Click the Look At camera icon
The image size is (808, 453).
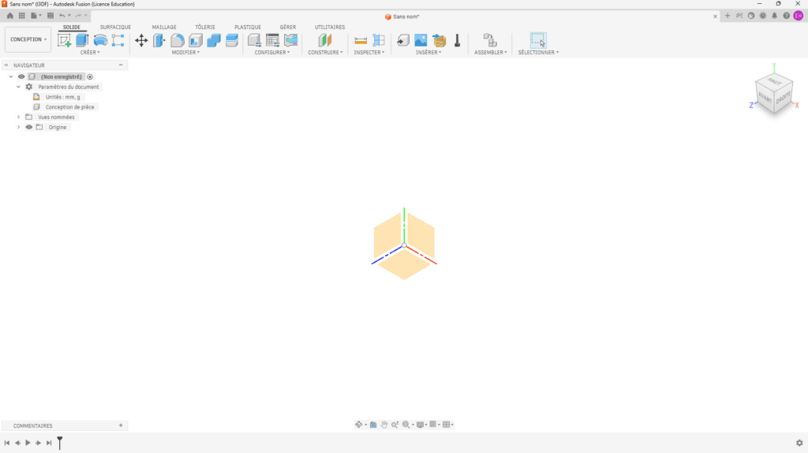click(x=373, y=425)
